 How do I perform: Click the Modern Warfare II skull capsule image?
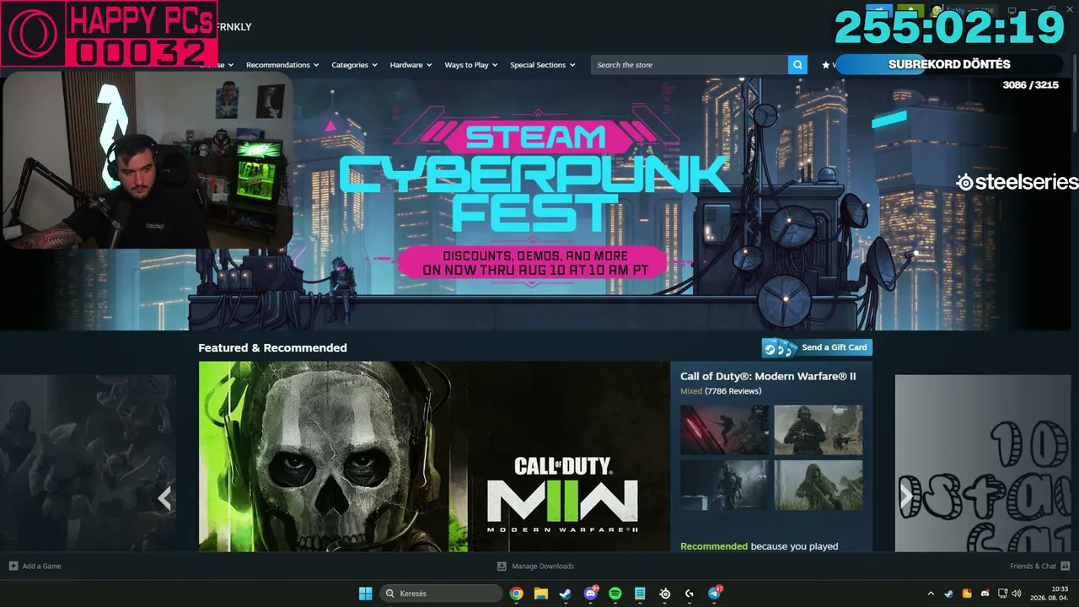tap(434, 457)
